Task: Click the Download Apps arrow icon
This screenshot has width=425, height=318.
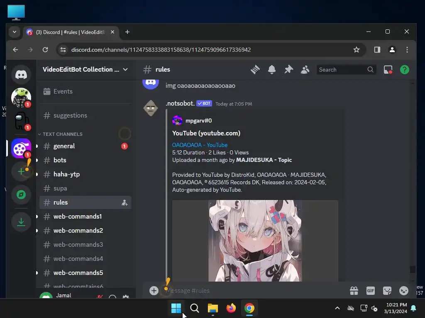Action: click(x=21, y=222)
